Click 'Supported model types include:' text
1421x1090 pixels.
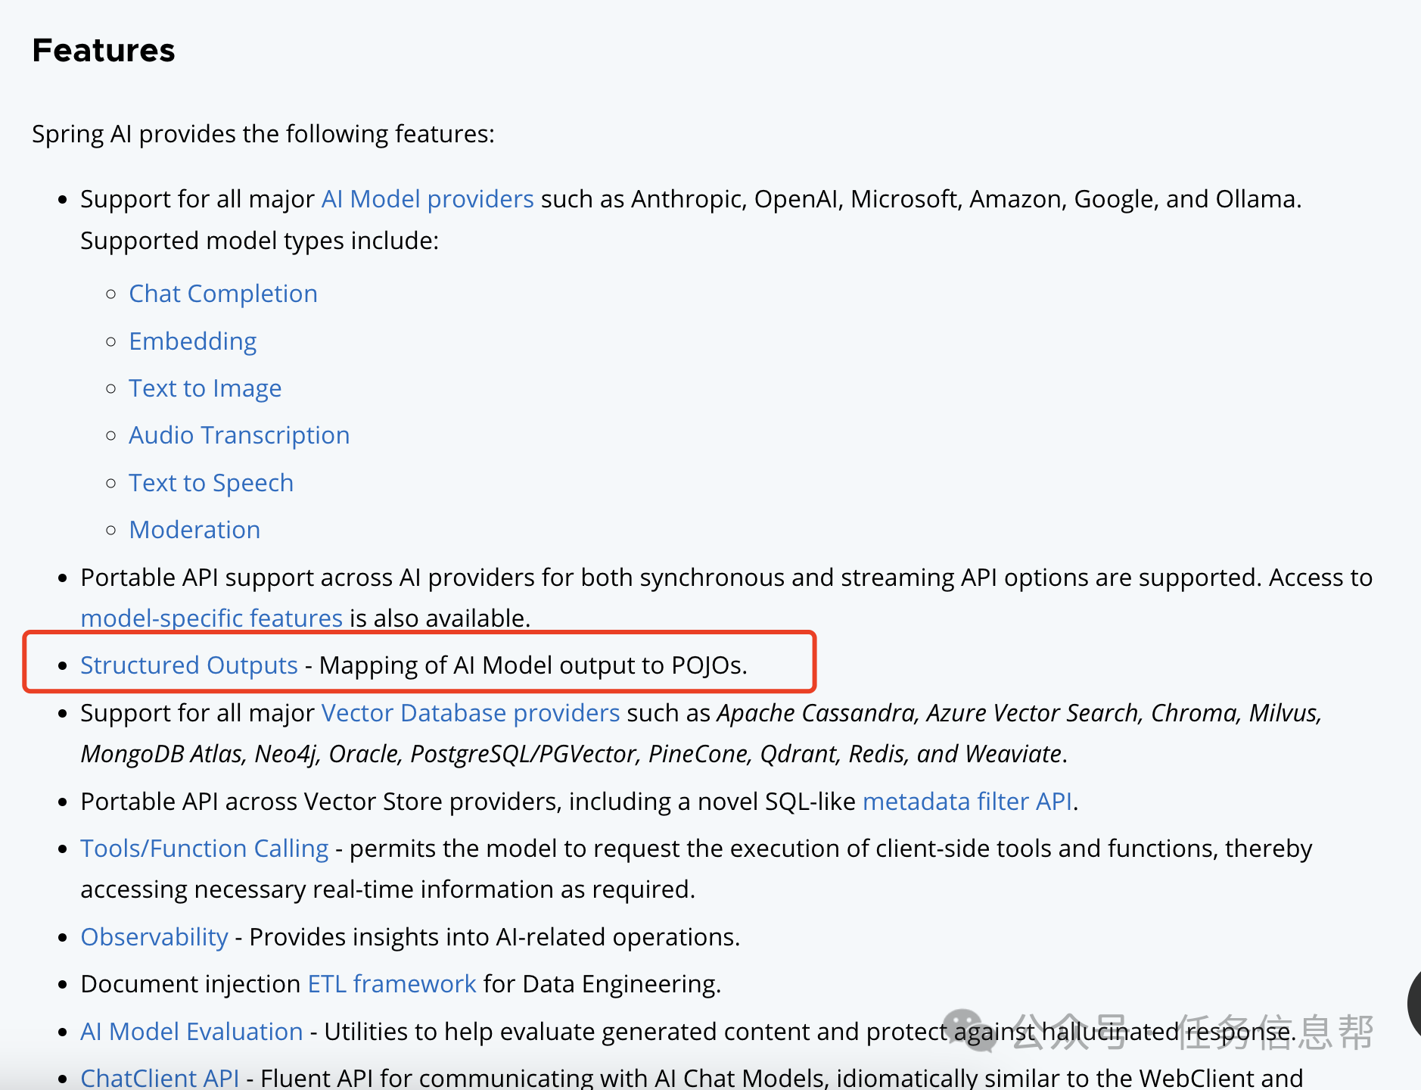pyautogui.click(x=260, y=241)
